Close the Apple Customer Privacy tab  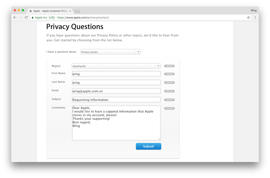[70, 11]
